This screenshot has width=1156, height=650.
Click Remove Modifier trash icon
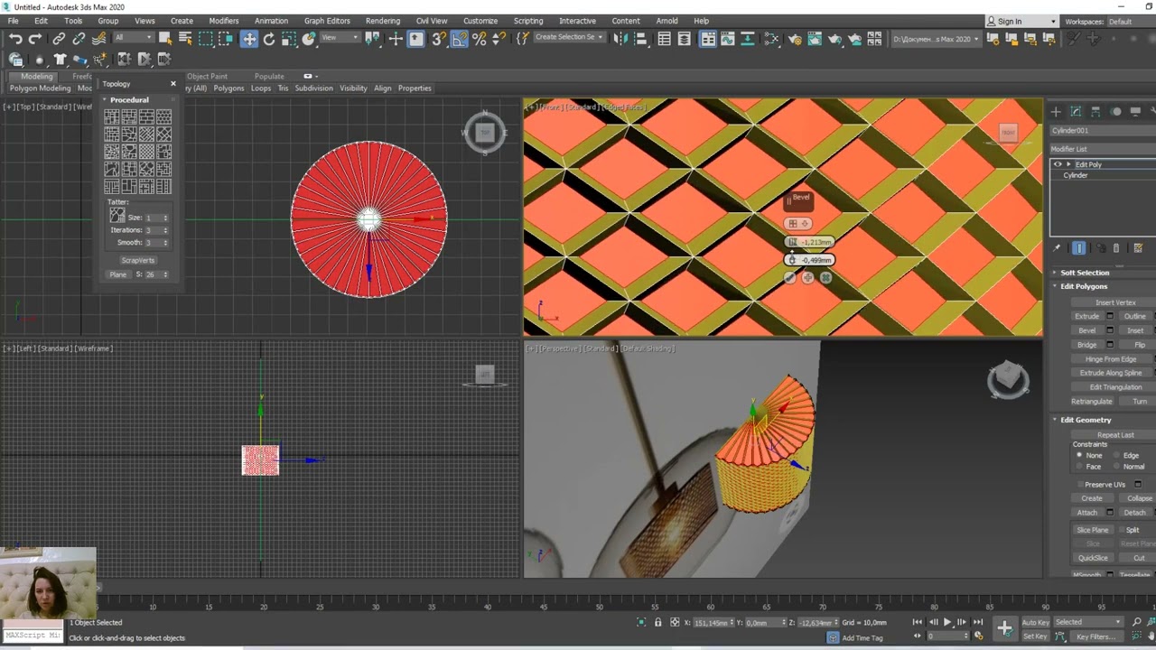[1115, 247]
